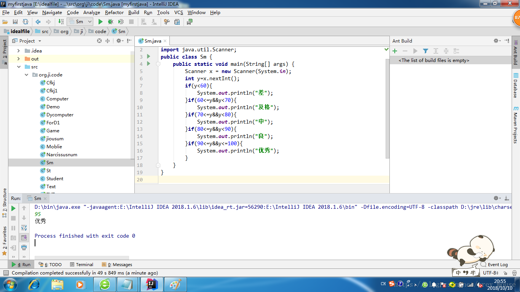
Task: Open the Database side tab
Action: tap(516, 85)
